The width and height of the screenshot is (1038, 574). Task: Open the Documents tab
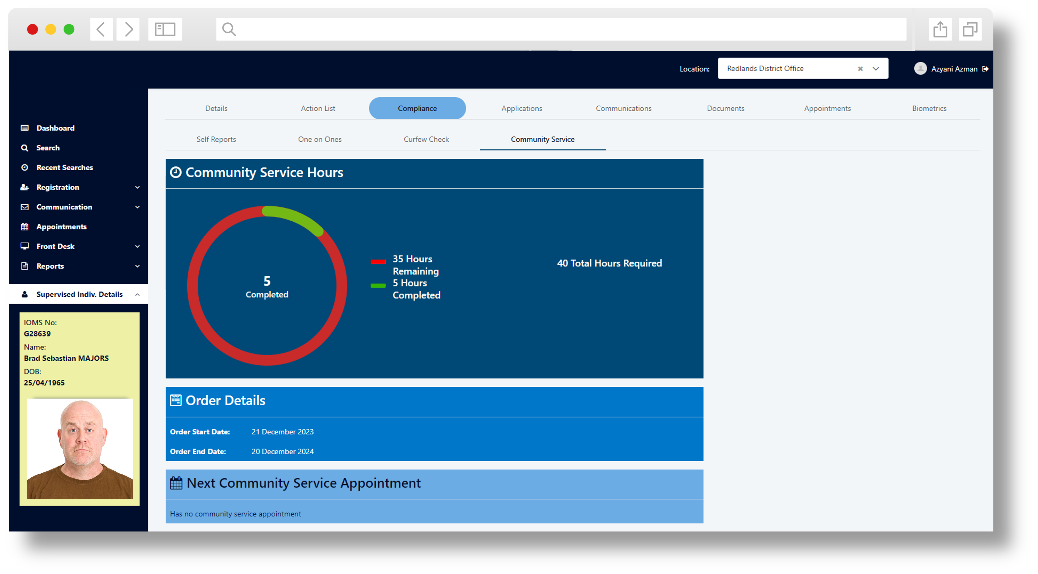[x=726, y=109]
